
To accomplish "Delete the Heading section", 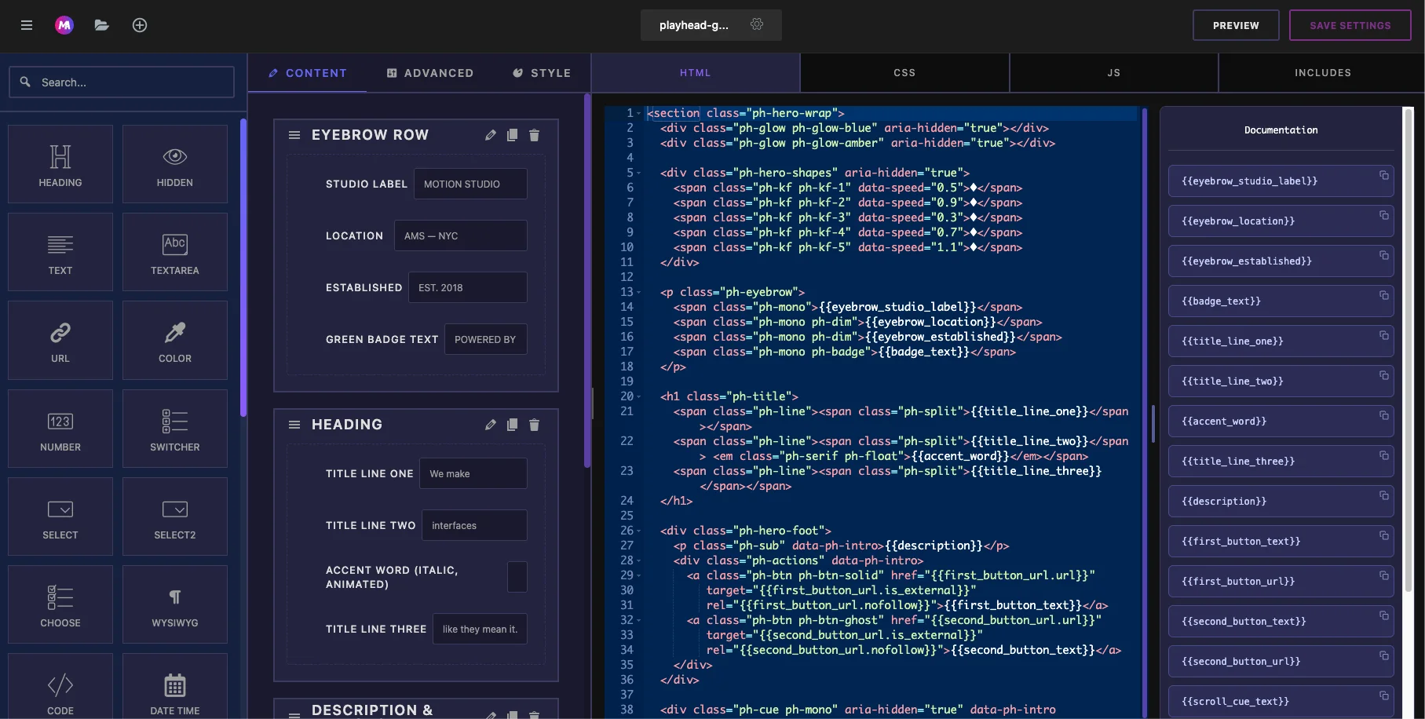I will 534,425.
